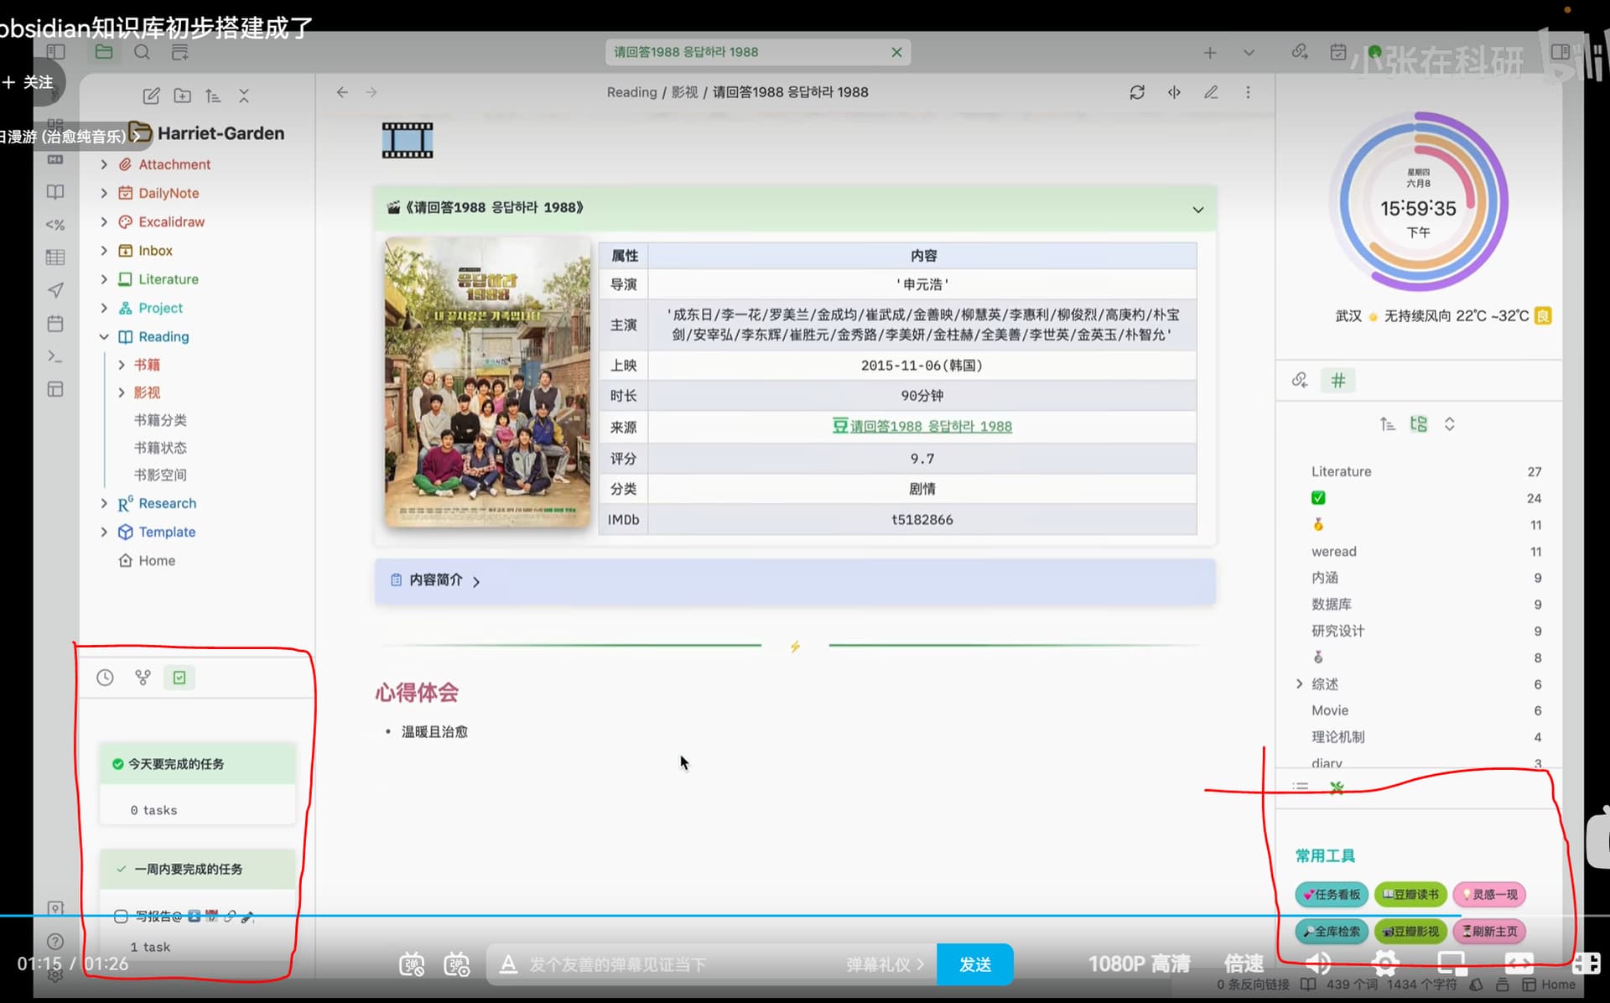Open outgoing links icon in top bar
1610x1003 pixels.
click(x=1300, y=52)
